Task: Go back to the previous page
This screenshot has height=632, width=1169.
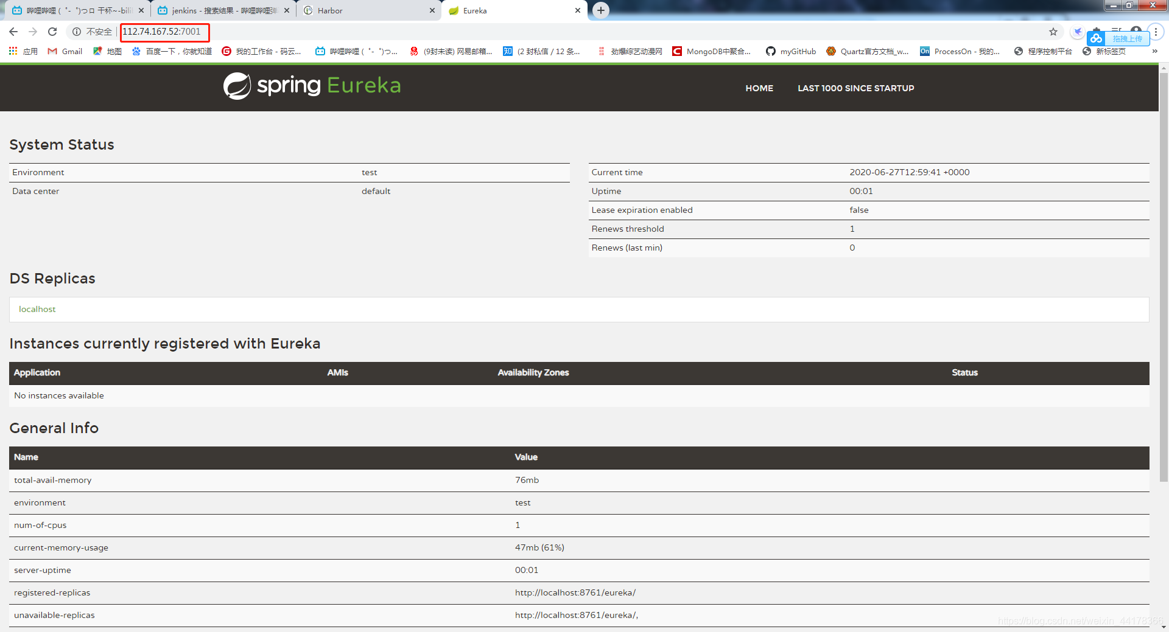Action: [13, 32]
